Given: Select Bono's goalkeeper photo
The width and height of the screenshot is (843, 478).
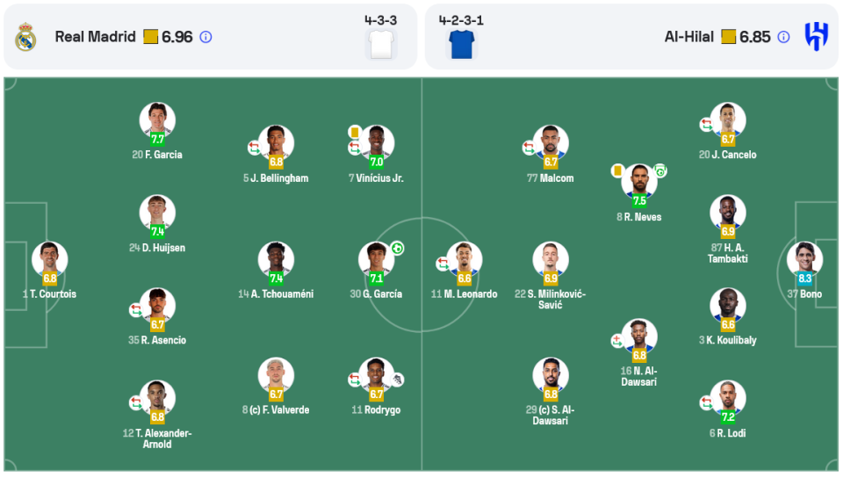Looking at the screenshot, I should pos(804,257).
